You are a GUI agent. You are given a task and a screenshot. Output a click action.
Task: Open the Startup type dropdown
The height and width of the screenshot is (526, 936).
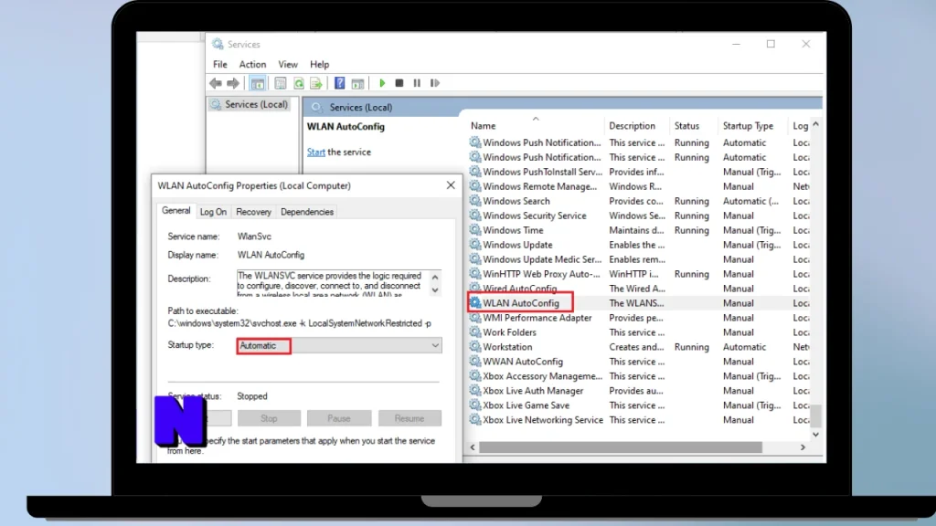coord(339,345)
